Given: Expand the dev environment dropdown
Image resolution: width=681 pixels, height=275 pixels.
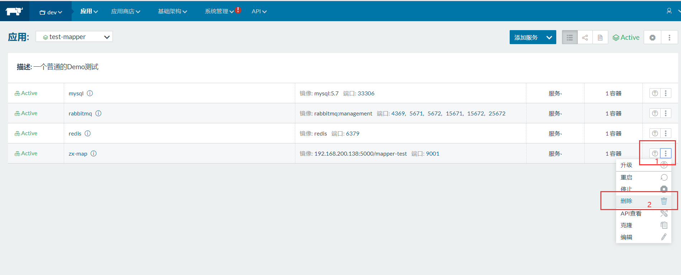Looking at the screenshot, I should 51,12.
